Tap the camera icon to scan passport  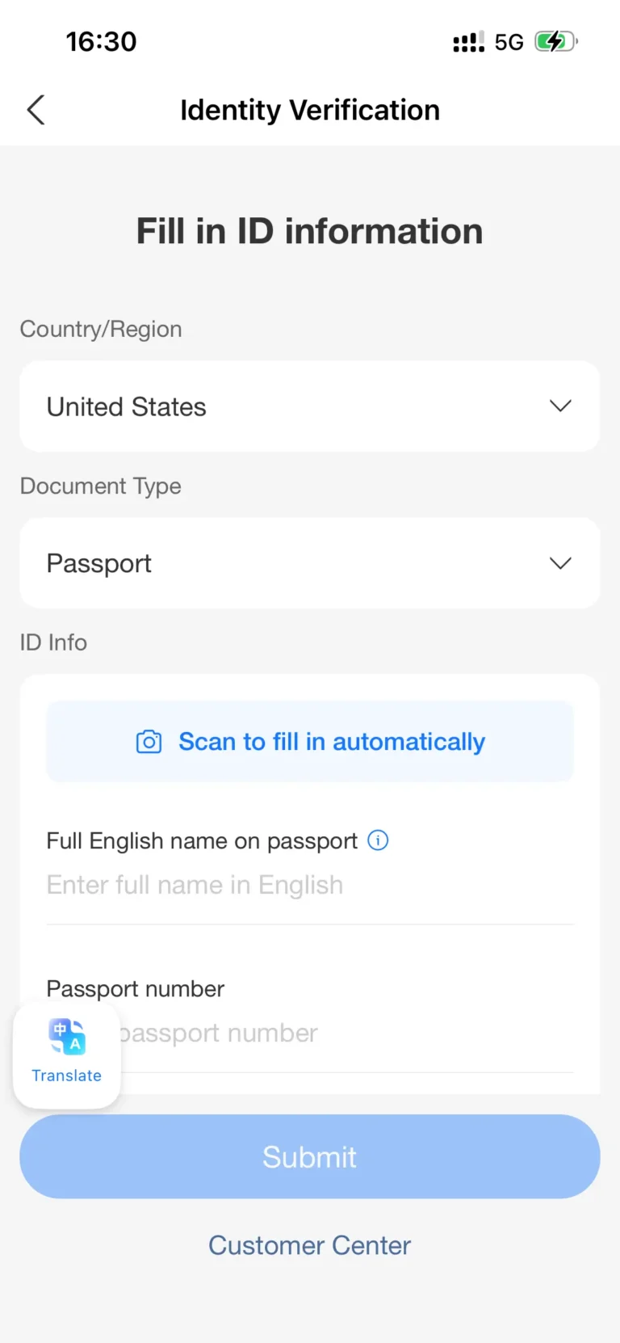point(149,741)
